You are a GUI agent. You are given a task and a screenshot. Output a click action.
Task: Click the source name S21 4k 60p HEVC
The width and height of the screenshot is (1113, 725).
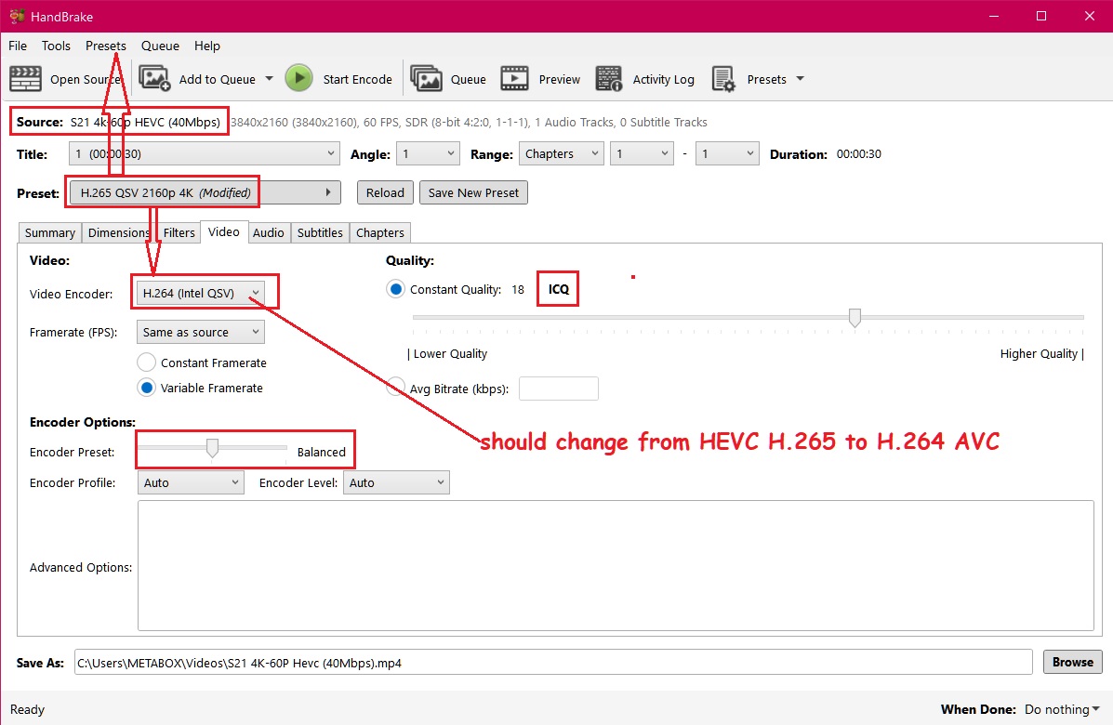[145, 122]
